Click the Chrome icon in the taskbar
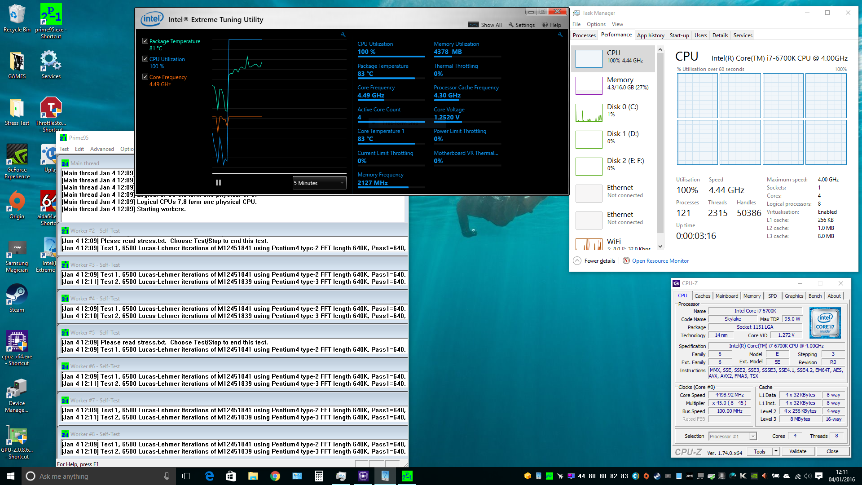862x485 pixels. tap(275, 476)
